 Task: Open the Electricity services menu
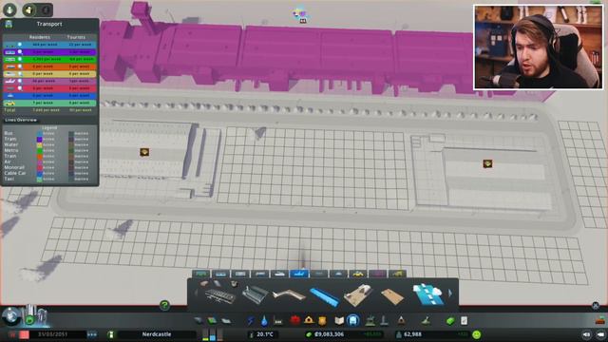(251, 321)
